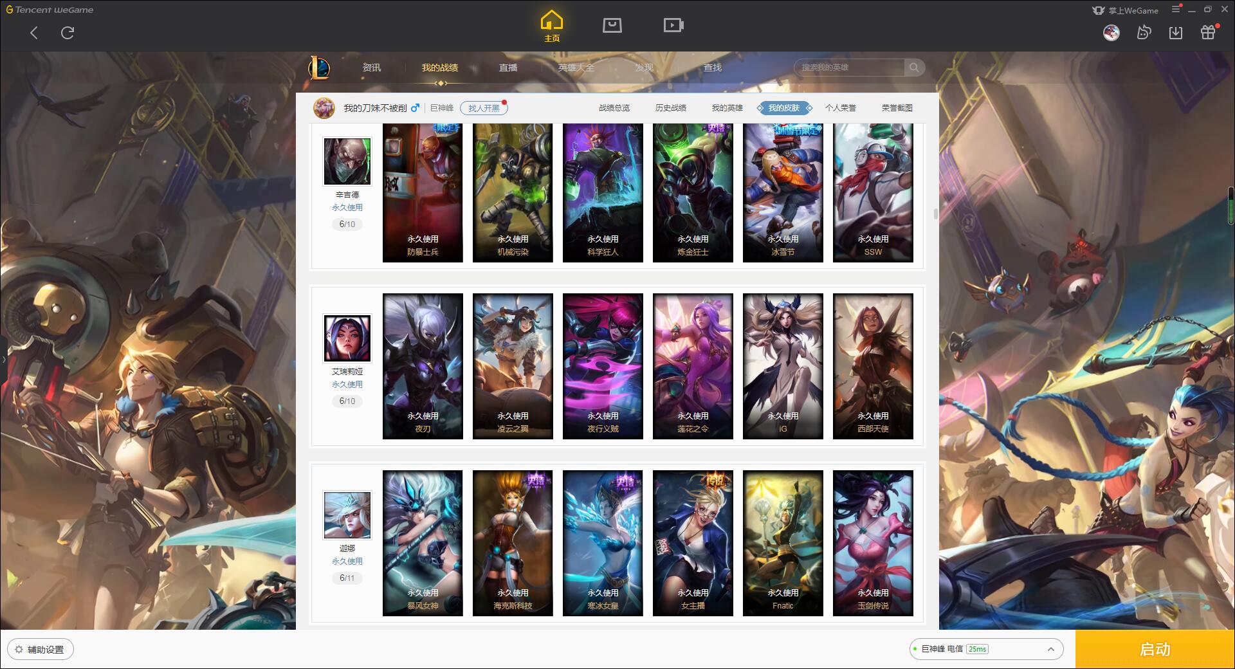This screenshot has height=669, width=1235.
Task: Open 海克斯科技 skin card
Action: pyautogui.click(x=513, y=544)
